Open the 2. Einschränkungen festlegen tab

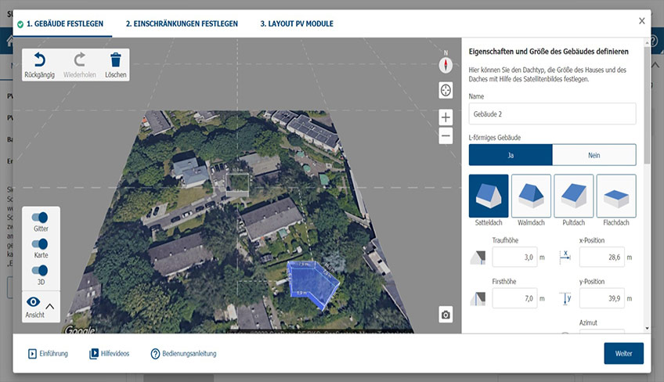pyautogui.click(x=182, y=23)
